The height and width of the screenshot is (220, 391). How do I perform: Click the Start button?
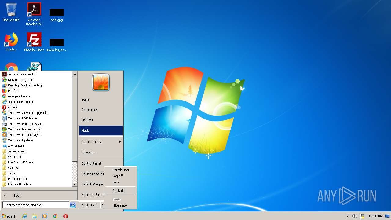(x=9, y=216)
